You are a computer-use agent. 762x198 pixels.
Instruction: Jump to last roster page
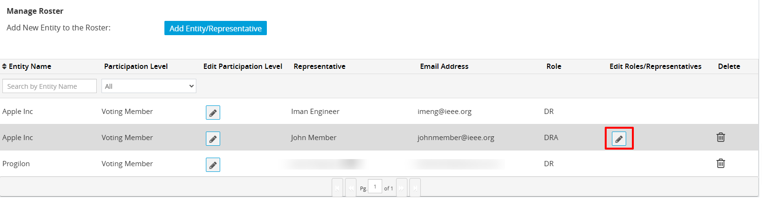tap(415, 188)
